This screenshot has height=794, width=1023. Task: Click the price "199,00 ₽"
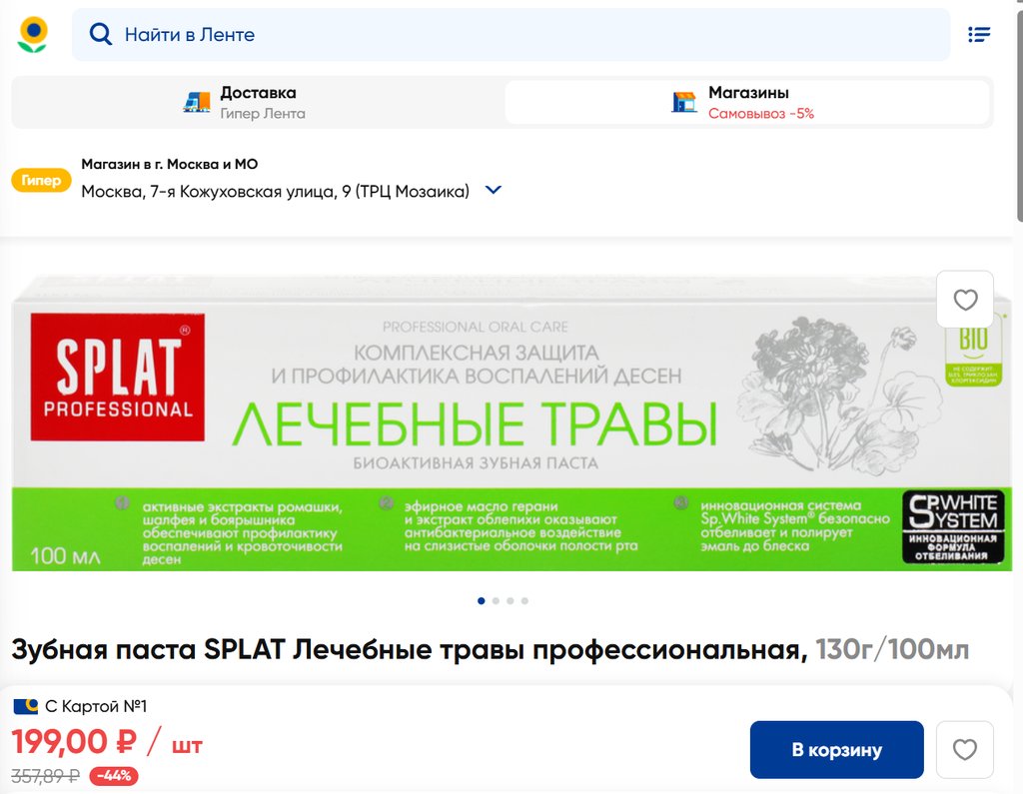[74, 742]
